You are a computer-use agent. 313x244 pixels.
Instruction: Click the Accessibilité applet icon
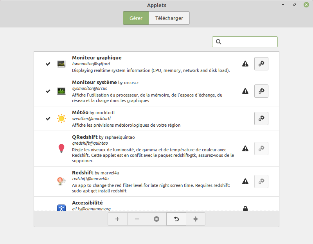pyautogui.click(x=61, y=208)
